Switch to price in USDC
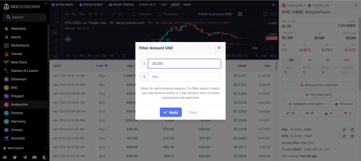Screen dimensions: 361x161 (216, 14)
